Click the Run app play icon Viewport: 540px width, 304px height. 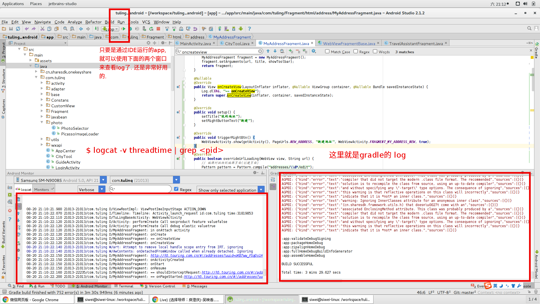point(123,29)
